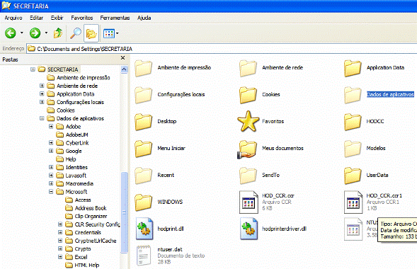The height and width of the screenshot is (269, 417).
Task: Select HTML Help in the folder tree
Action: pyautogui.click(x=86, y=265)
